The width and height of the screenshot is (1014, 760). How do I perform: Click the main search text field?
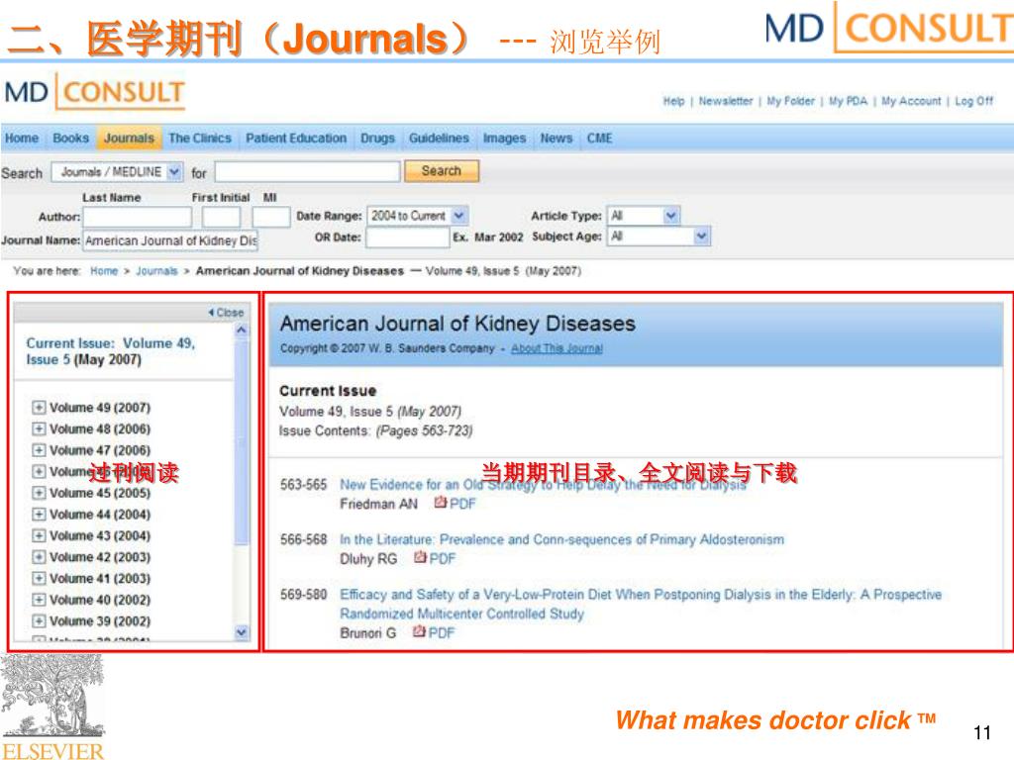click(x=308, y=172)
